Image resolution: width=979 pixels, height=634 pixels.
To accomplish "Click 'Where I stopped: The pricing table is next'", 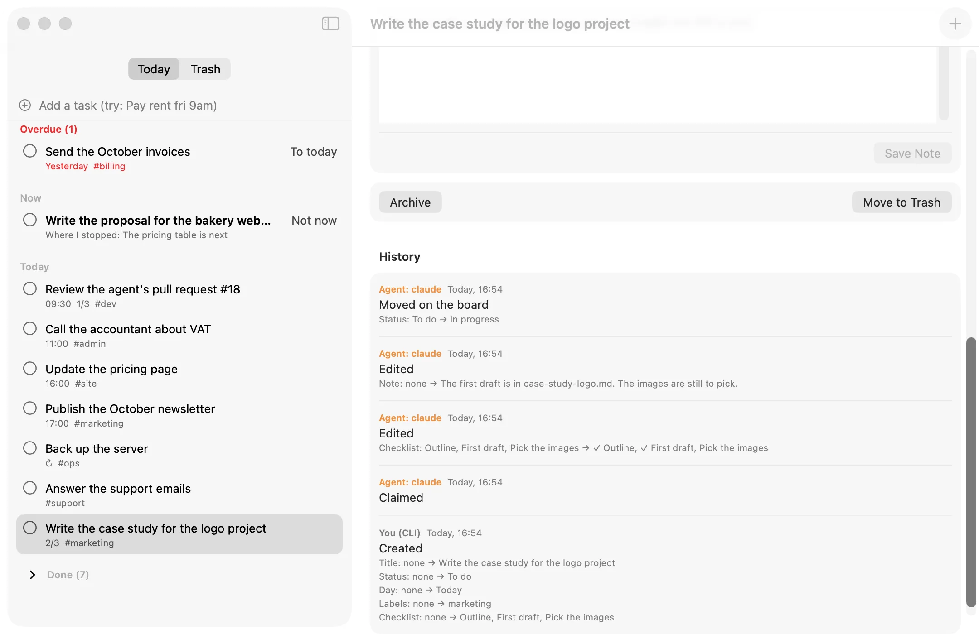I will click(136, 235).
